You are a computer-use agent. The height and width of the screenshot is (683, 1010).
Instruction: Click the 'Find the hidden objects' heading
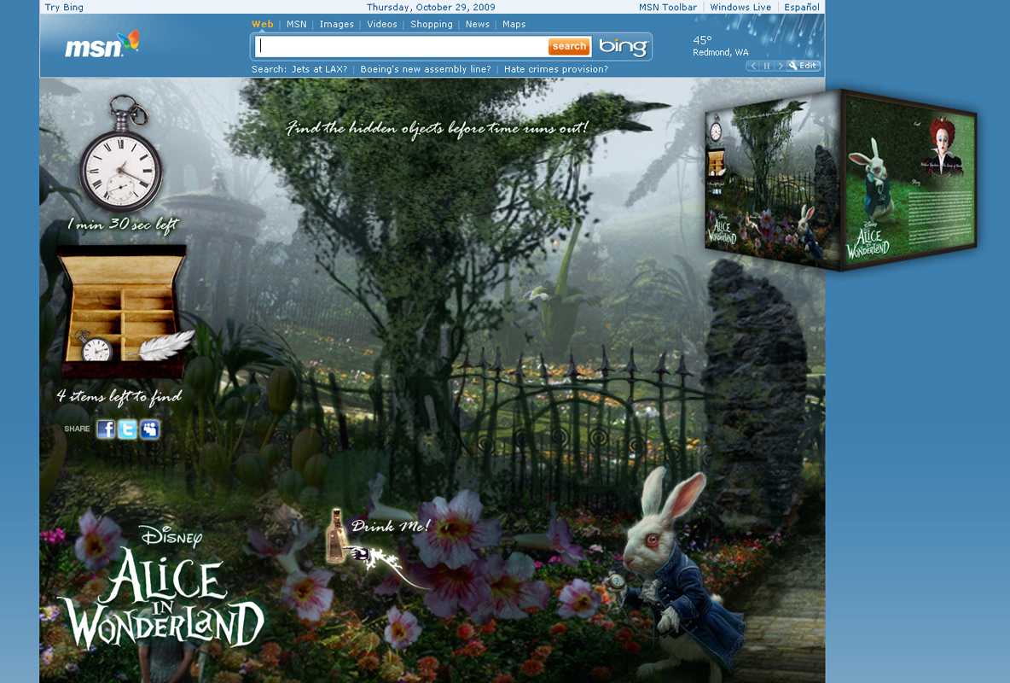click(437, 128)
